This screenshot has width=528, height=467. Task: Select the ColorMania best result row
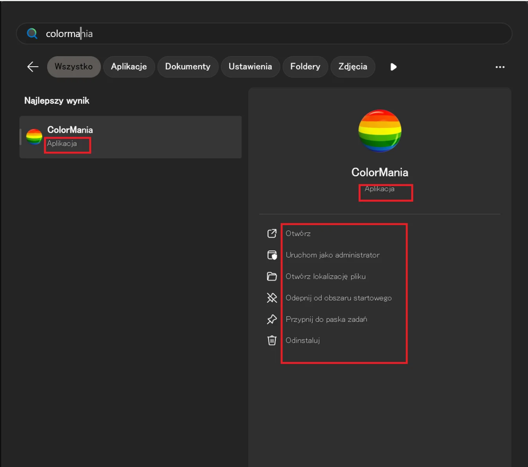131,137
